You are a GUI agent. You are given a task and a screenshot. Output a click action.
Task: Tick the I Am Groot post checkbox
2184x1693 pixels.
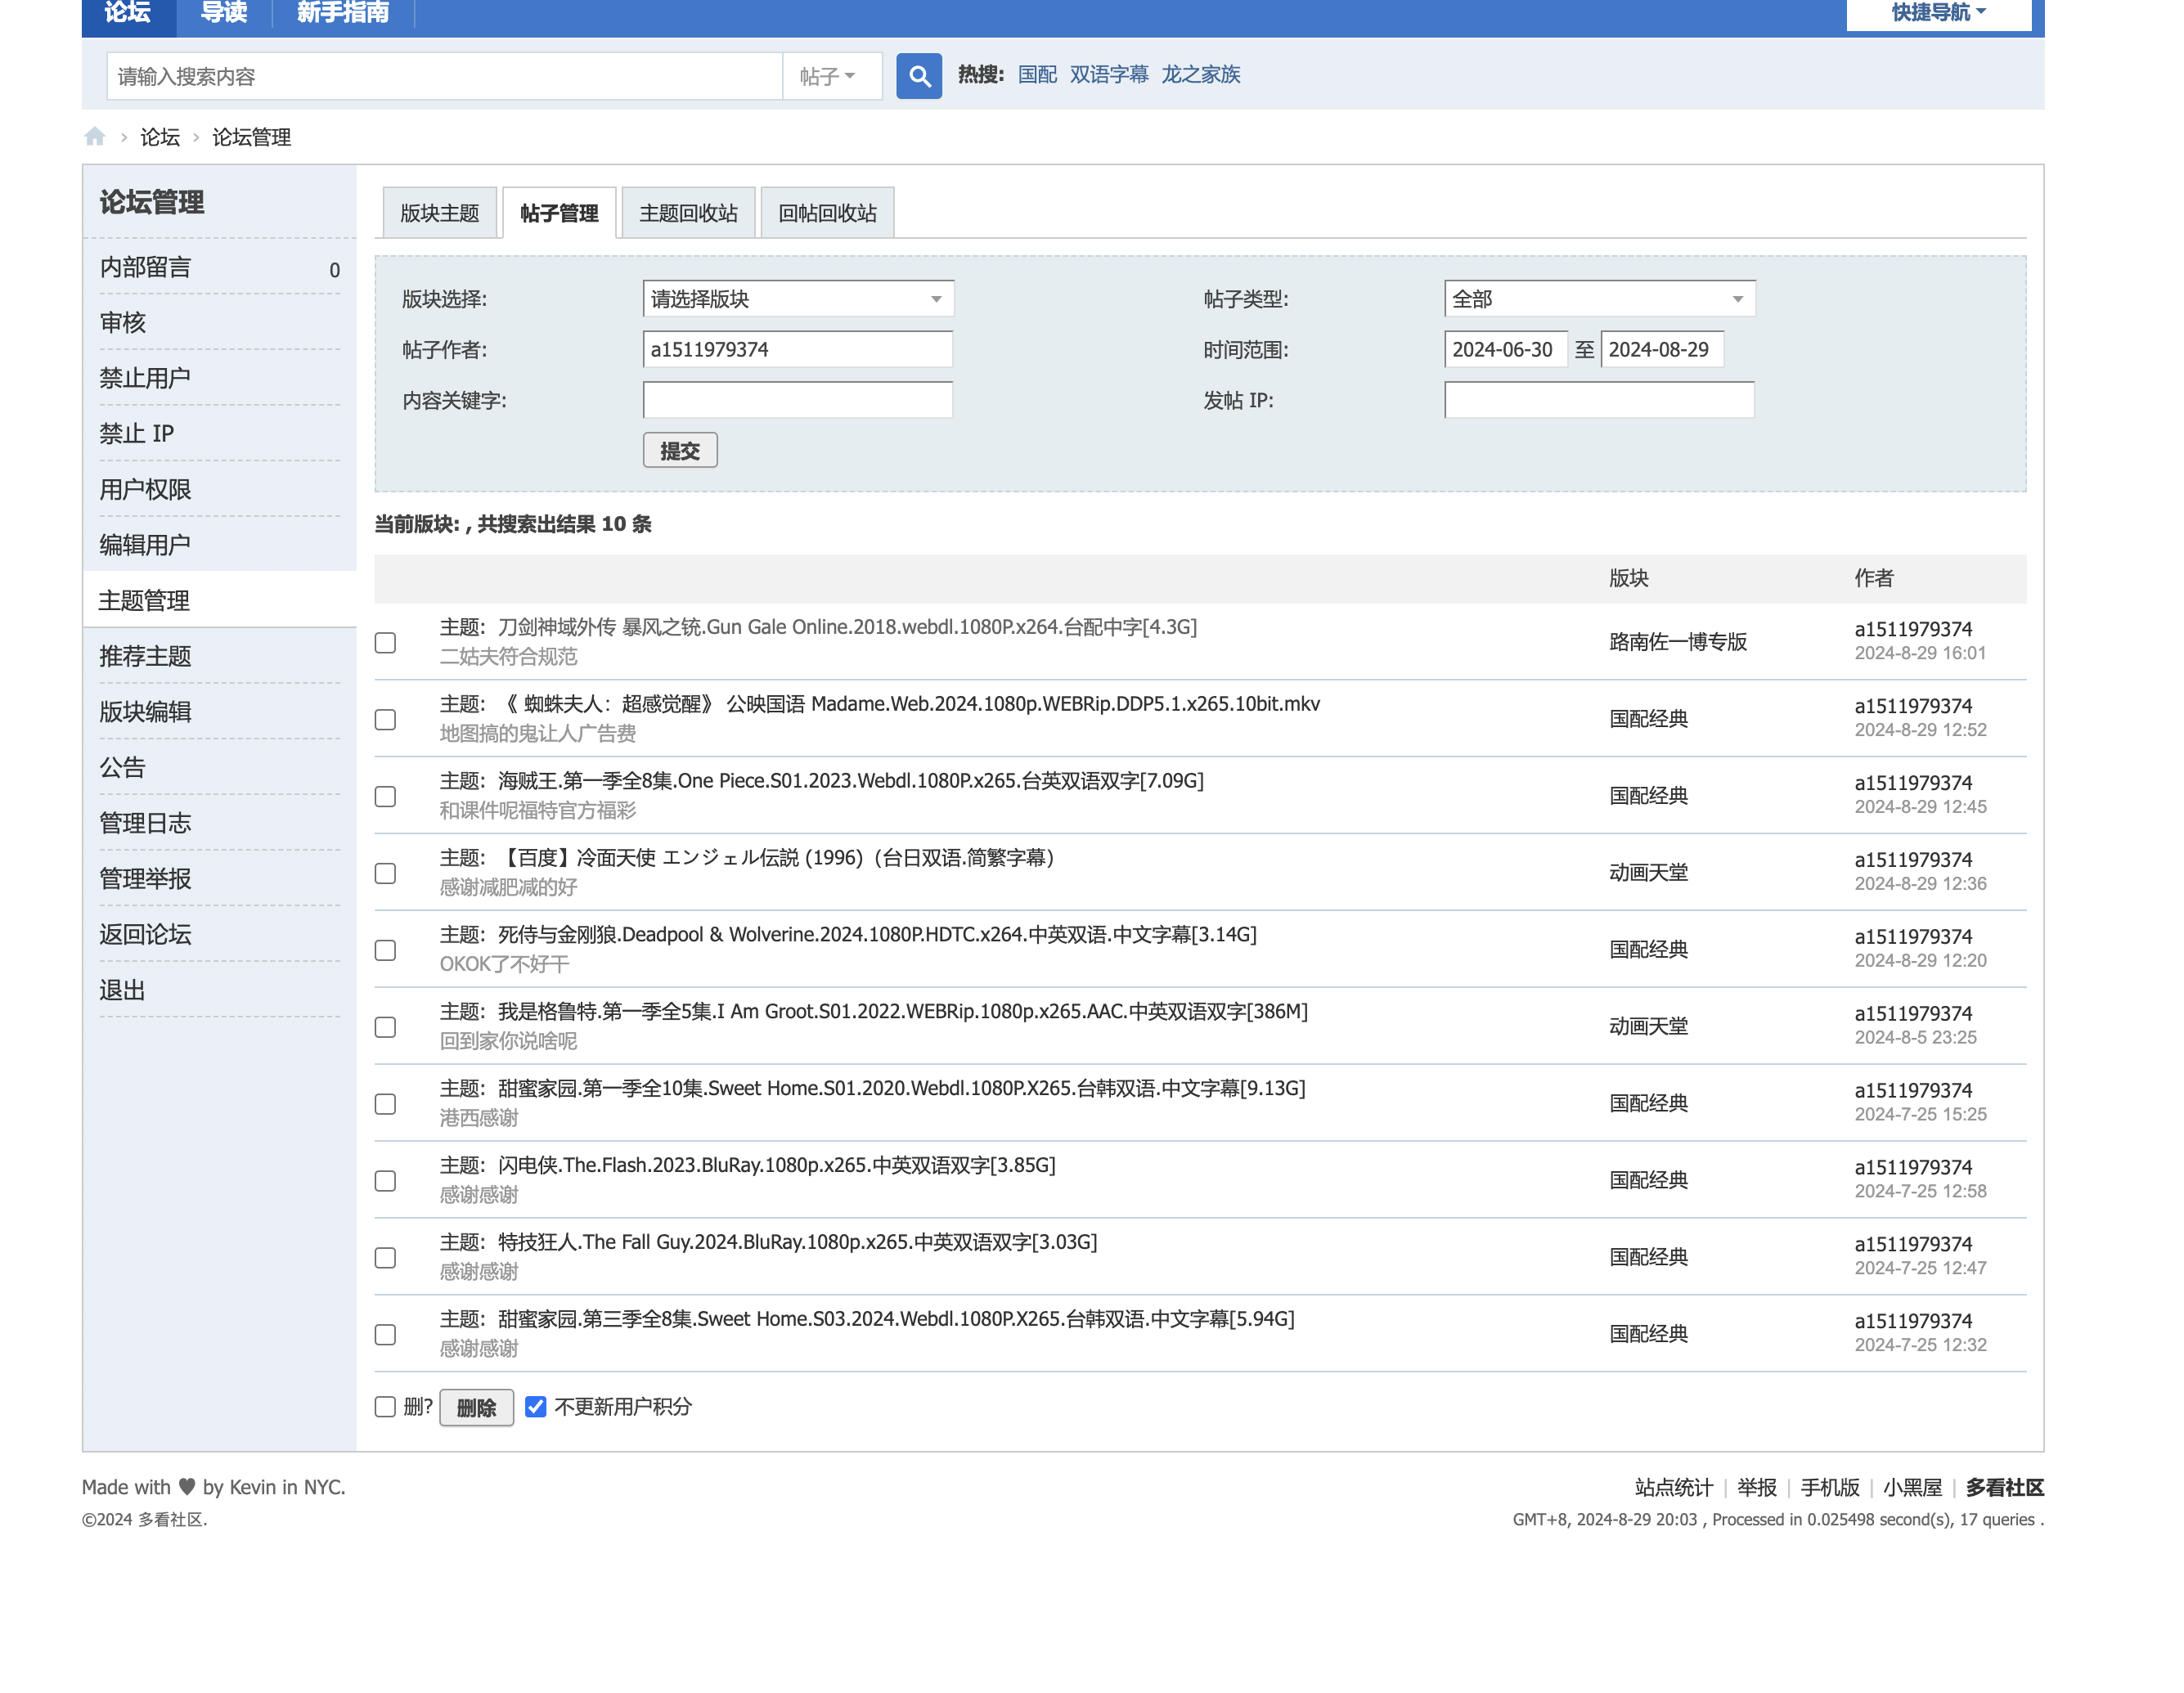click(385, 1027)
